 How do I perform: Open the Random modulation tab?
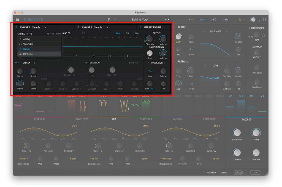(x=178, y=119)
